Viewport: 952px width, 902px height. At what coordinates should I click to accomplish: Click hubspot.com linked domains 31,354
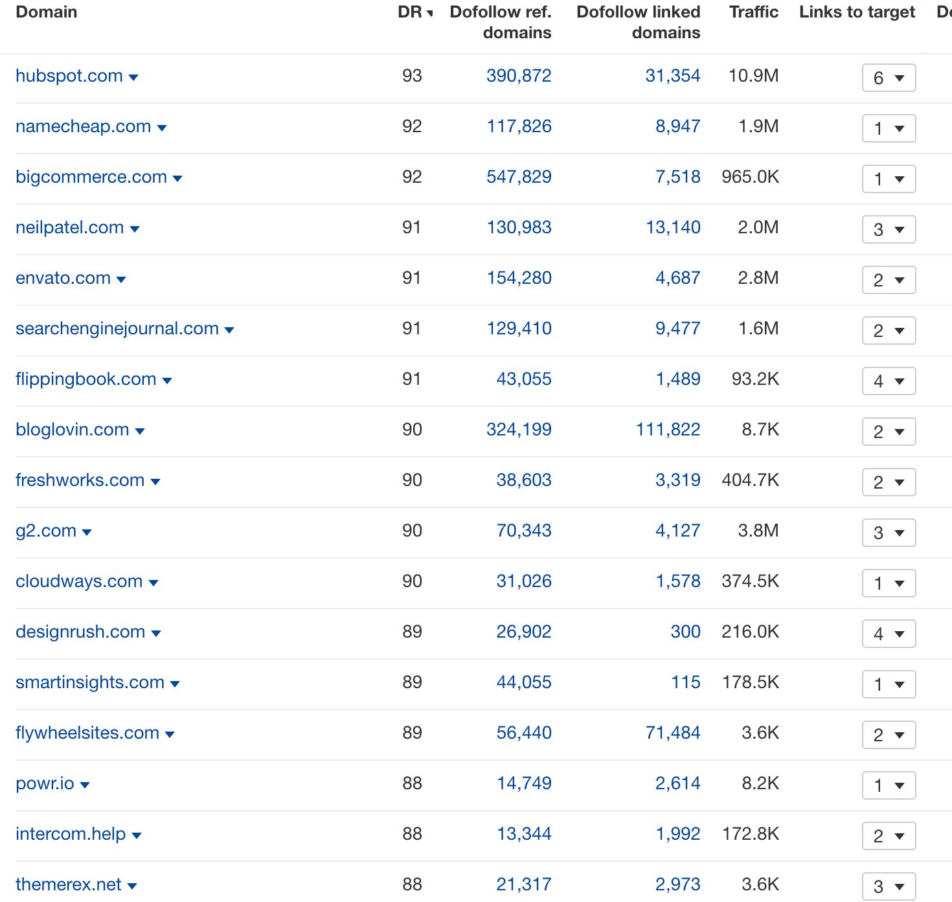[673, 76]
